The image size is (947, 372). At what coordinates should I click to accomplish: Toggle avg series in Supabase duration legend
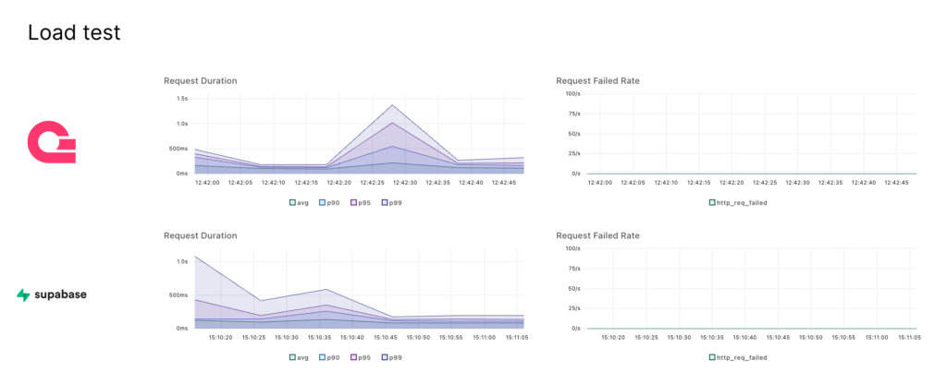tap(297, 356)
